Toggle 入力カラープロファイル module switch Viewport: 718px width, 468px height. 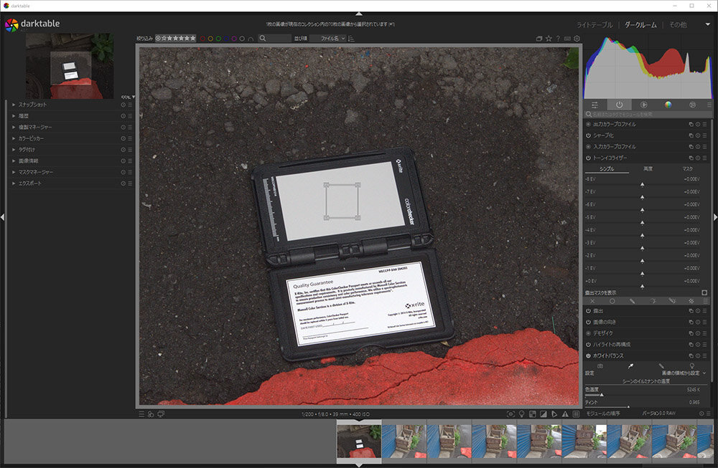tap(589, 147)
